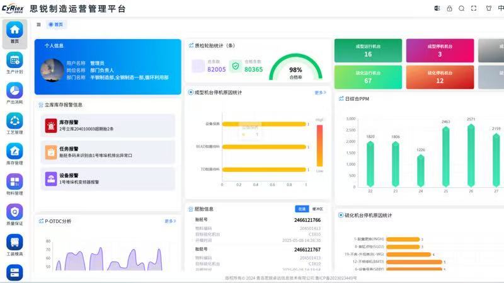Open the 质量保证 sidebar module

pyautogui.click(x=14, y=214)
